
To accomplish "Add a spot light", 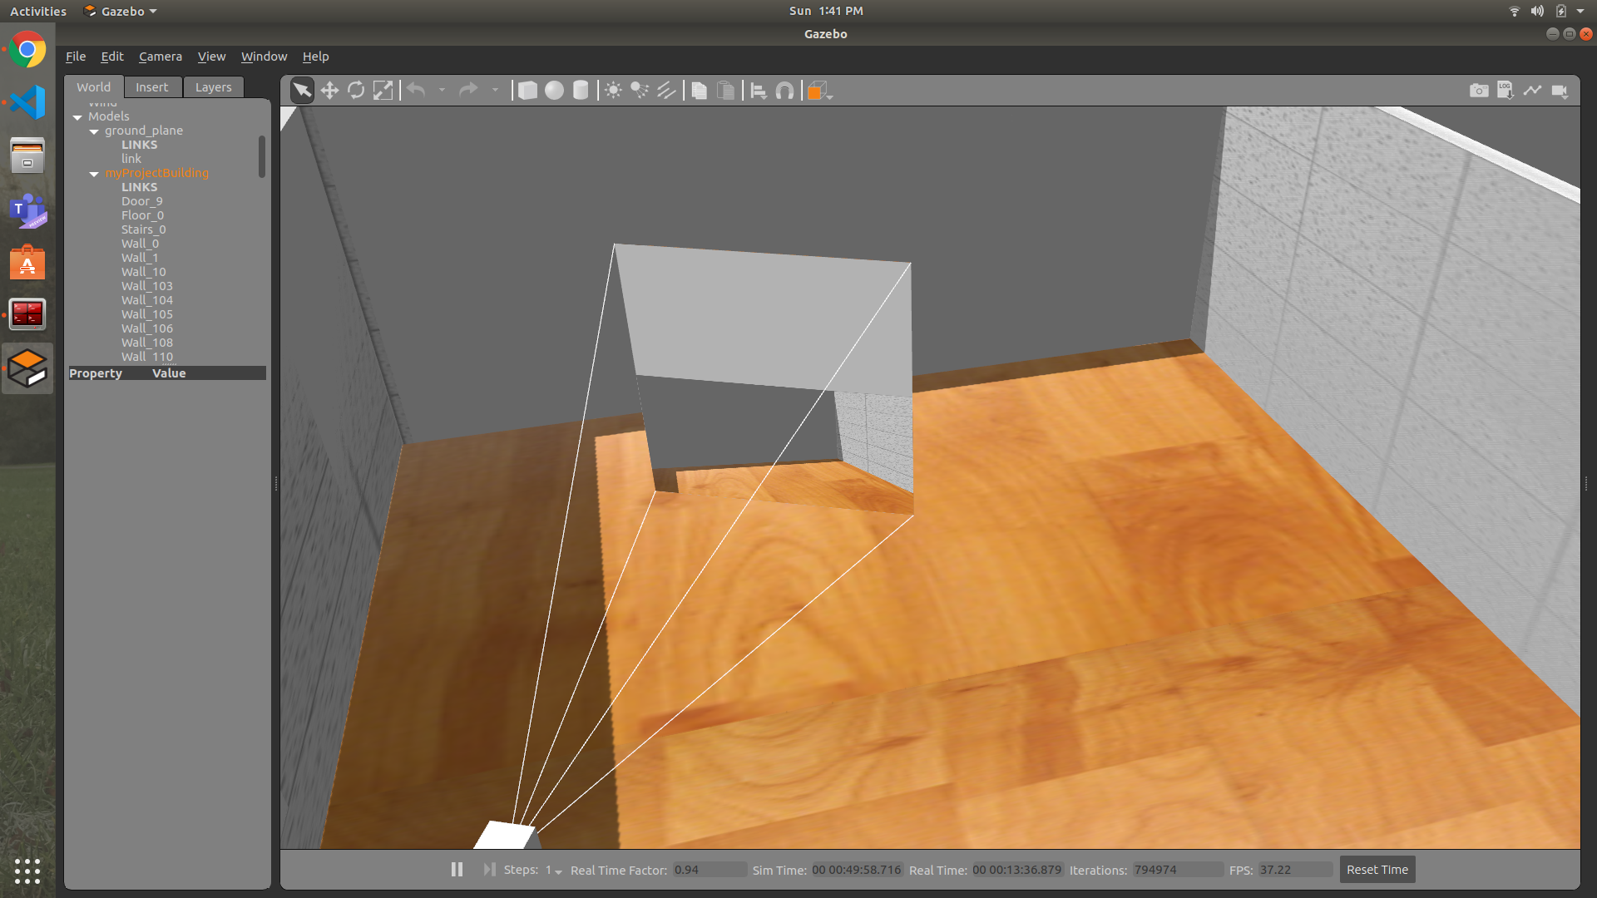I will point(640,91).
